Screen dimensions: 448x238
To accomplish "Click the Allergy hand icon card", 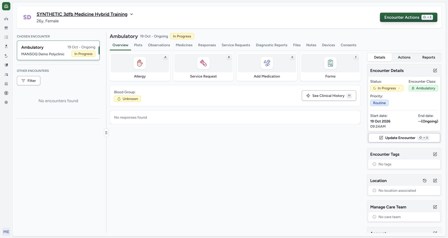I will tap(140, 63).
